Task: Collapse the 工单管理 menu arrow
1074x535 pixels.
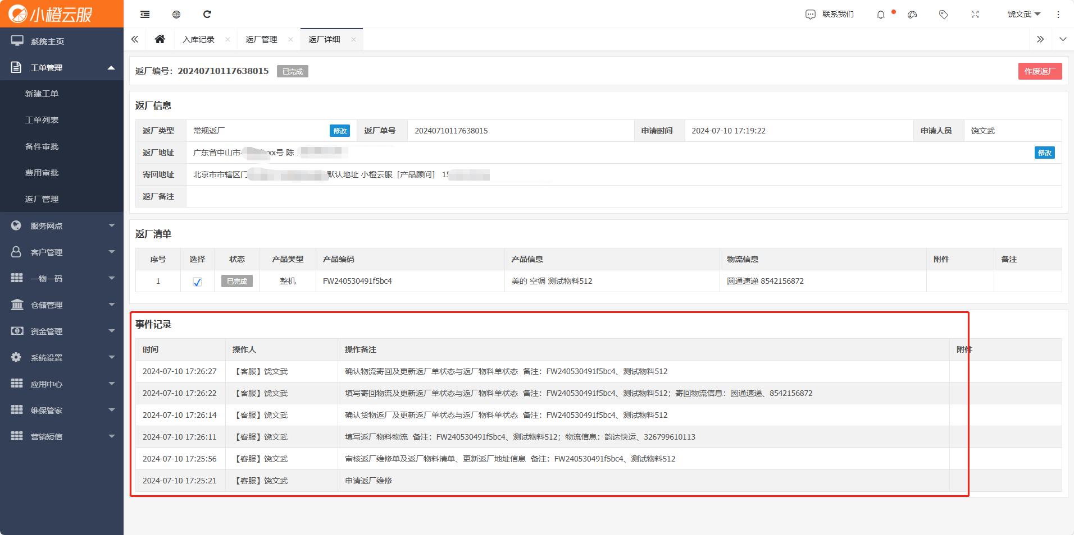Action: pyautogui.click(x=111, y=67)
